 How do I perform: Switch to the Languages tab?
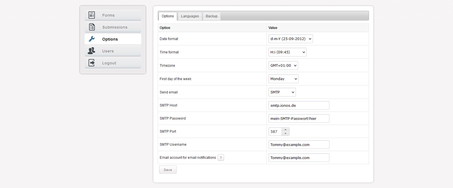190,16
